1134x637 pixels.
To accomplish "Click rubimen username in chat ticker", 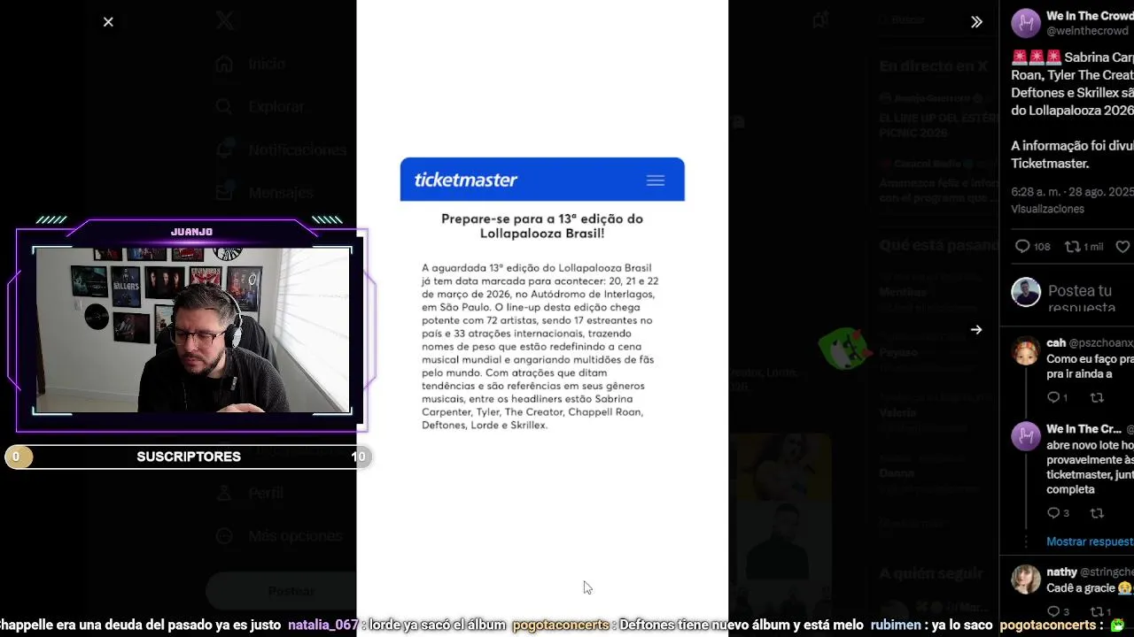I will pos(896,625).
